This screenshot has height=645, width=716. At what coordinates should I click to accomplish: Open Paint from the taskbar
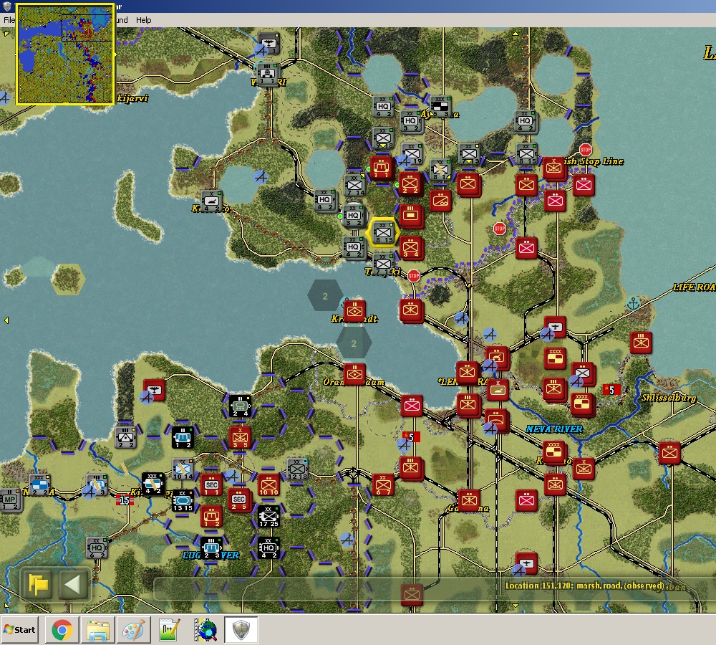(133, 629)
